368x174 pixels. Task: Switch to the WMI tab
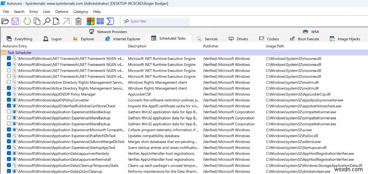click(311, 32)
